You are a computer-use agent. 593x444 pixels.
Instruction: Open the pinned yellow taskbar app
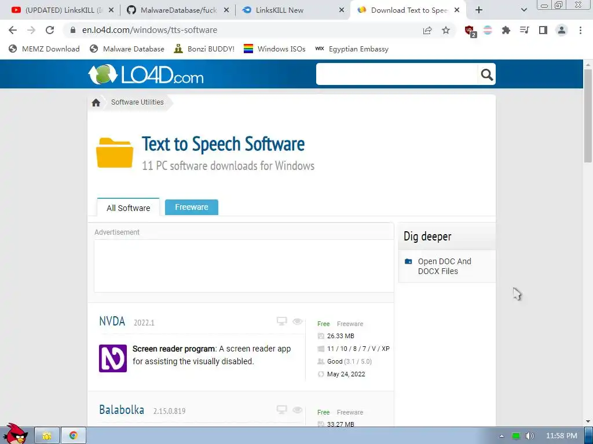[x=47, y=436]
